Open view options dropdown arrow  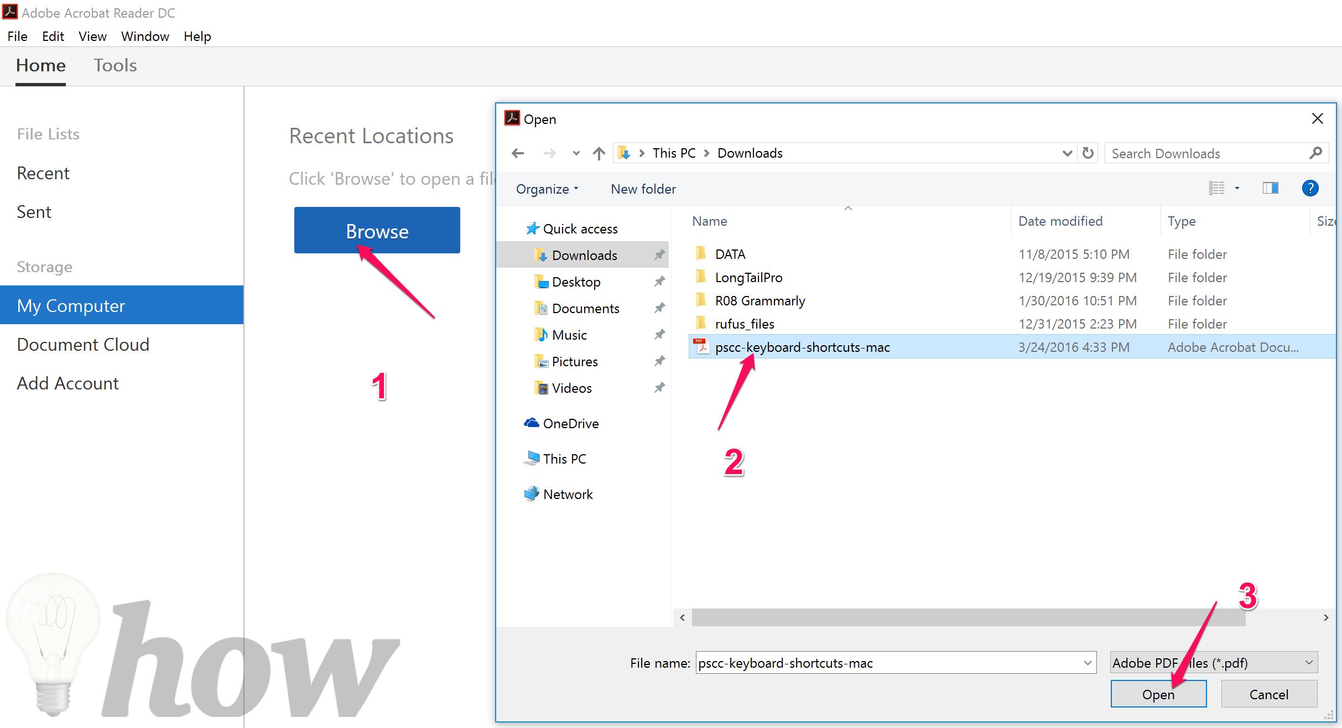[1237, 188]
